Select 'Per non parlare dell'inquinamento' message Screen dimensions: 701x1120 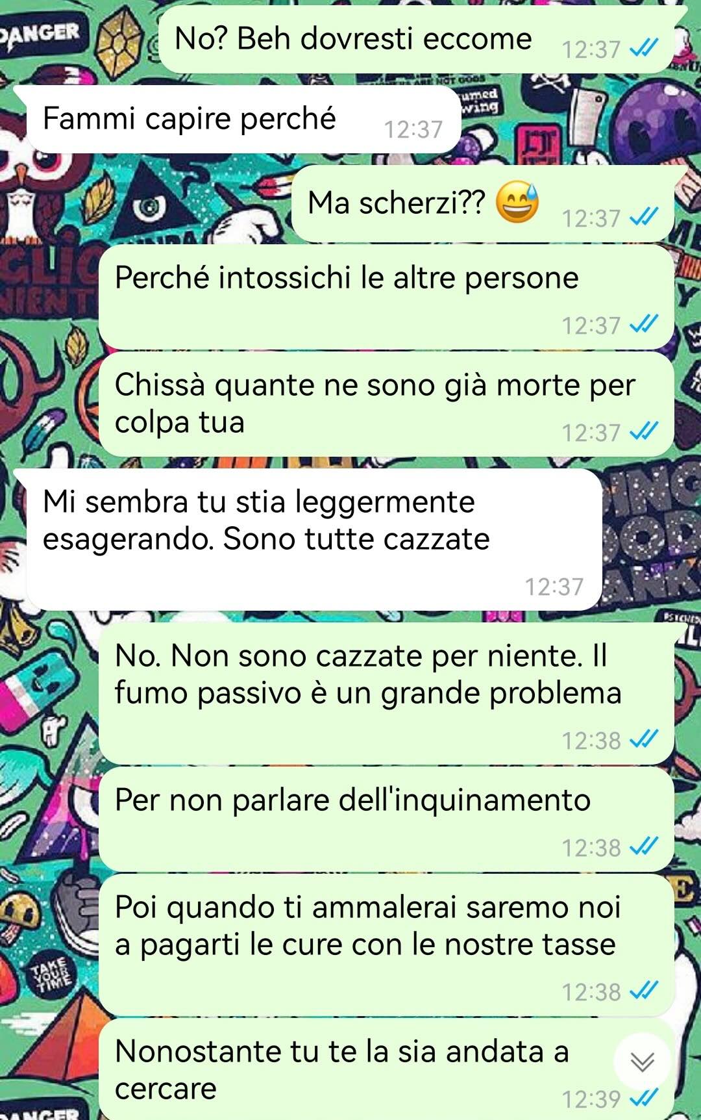click(x=386, y=819)
